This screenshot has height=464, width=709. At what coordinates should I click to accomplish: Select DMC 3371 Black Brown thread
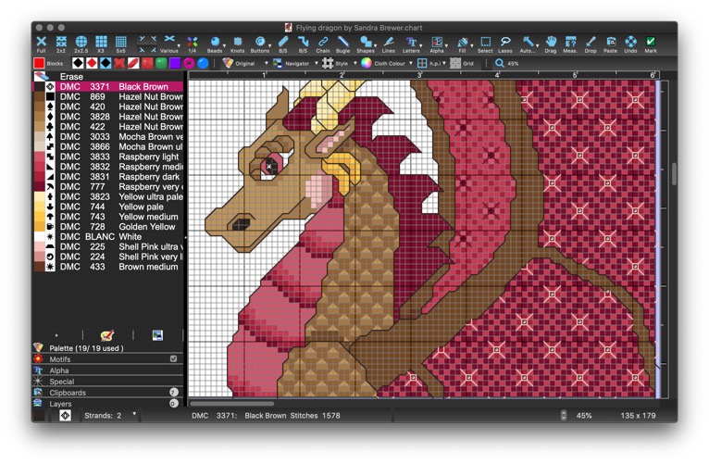pyautogui.click(x=108, y=86)
